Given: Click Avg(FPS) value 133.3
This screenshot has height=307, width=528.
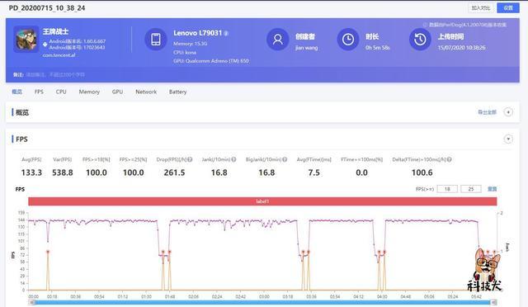Looking at the screenshot, I should click(x=31, y=172).
